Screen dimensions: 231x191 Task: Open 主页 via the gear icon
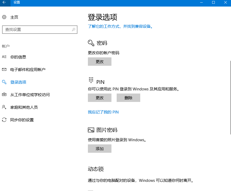(4, 17)
